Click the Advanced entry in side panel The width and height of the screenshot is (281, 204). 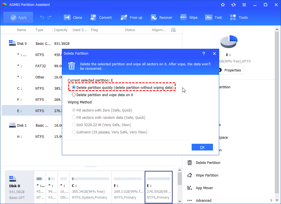pos(203,200)
